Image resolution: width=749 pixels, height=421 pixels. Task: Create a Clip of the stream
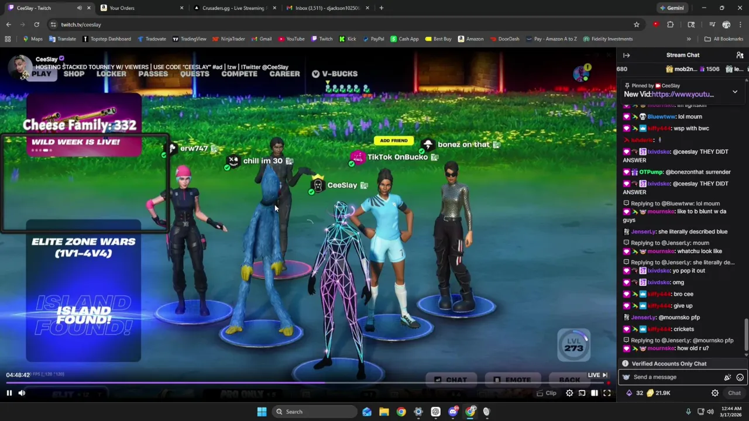547,393
